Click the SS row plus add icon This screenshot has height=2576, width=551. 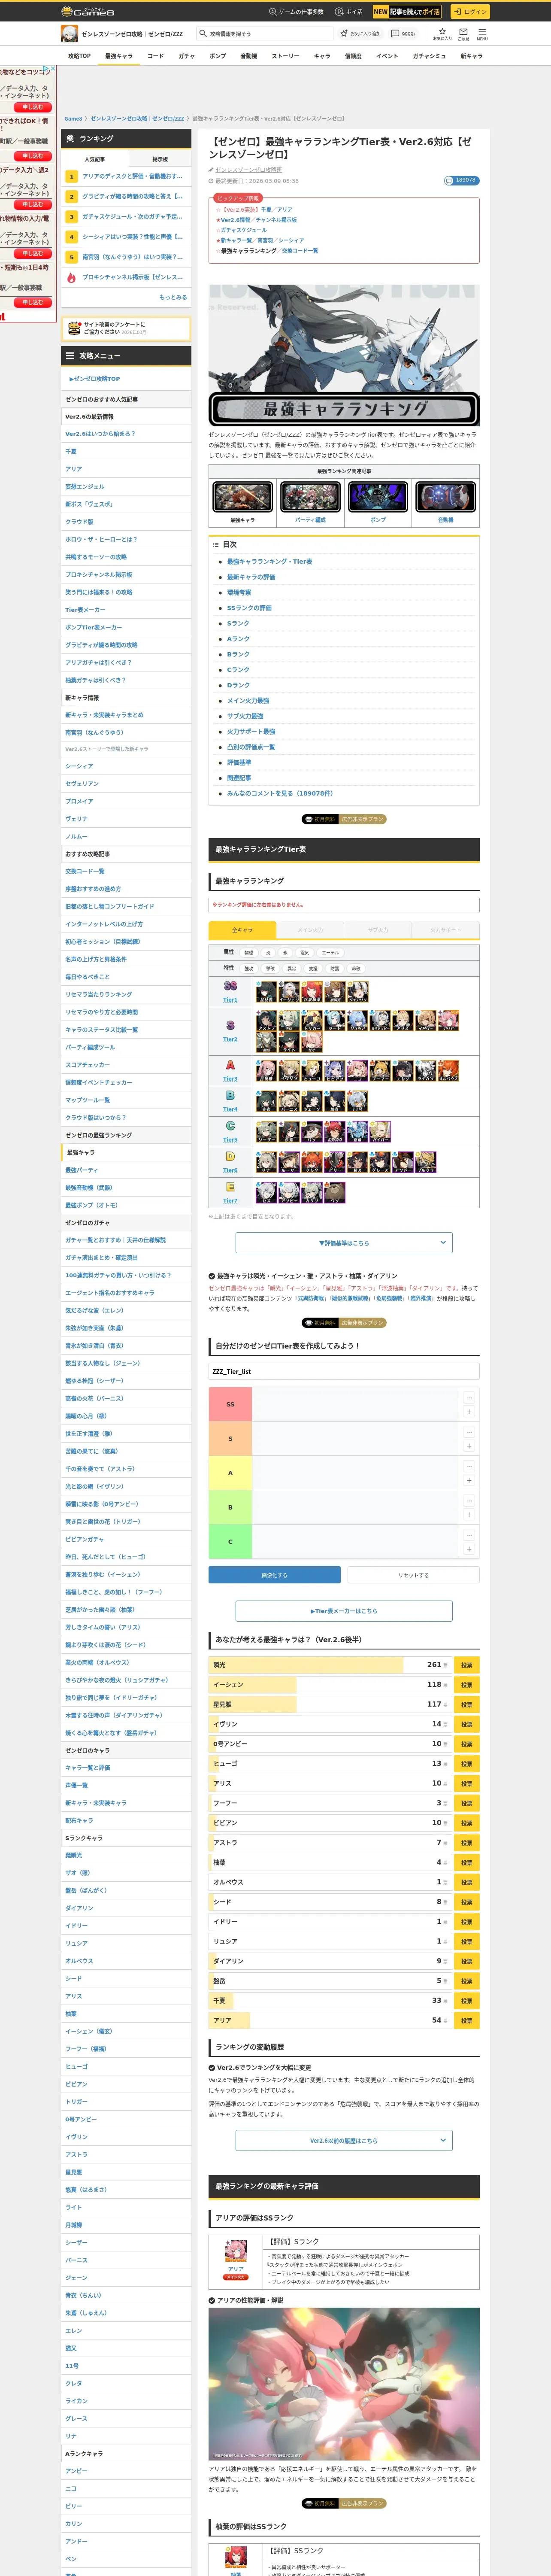[x=469, y=1412]
